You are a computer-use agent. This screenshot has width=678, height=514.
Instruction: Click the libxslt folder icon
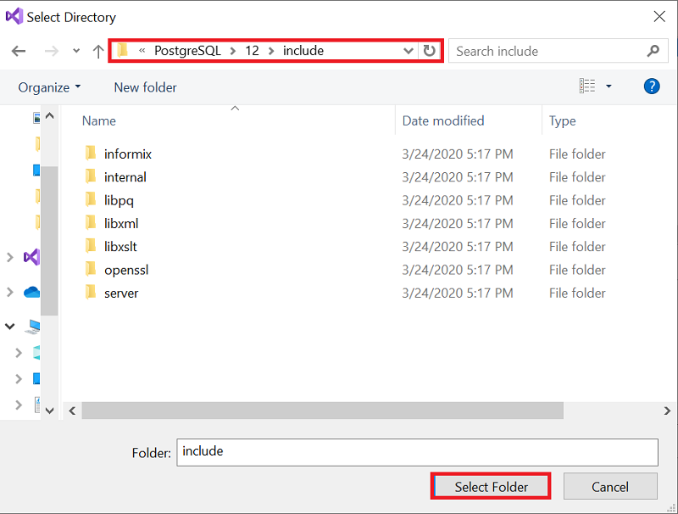point(91,245)
